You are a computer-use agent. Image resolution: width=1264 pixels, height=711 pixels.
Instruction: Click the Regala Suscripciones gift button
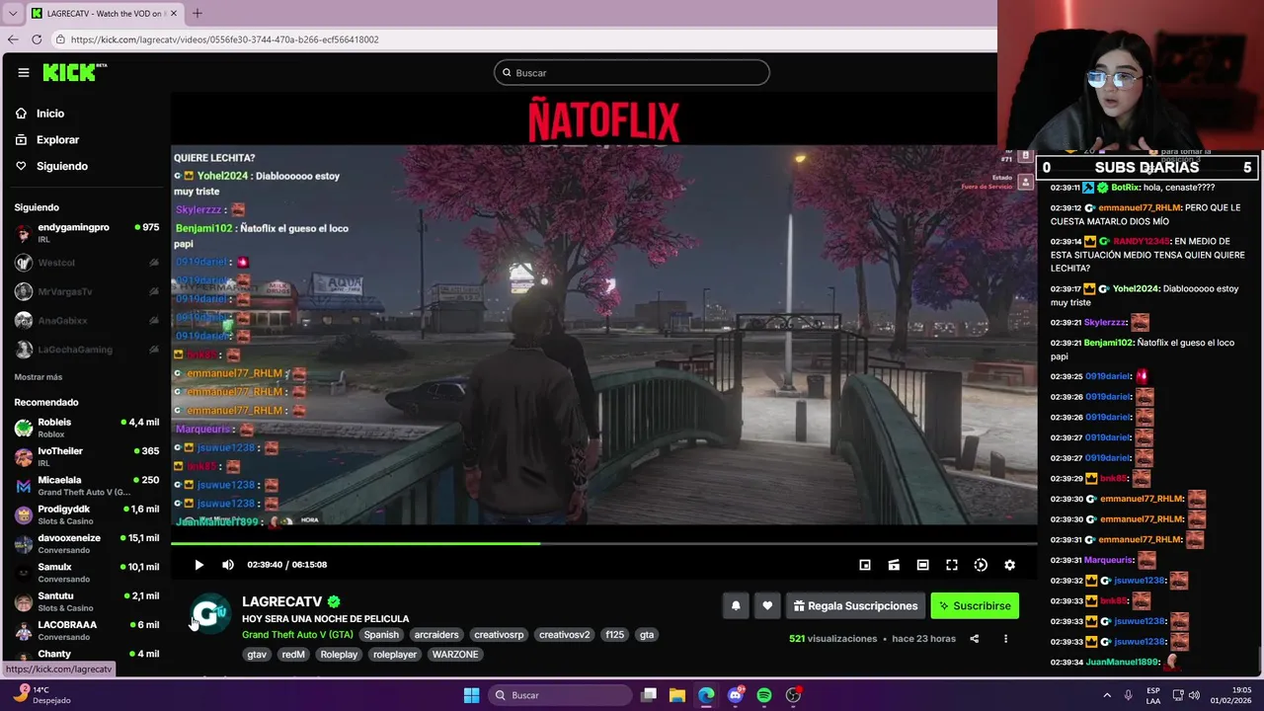855,606
